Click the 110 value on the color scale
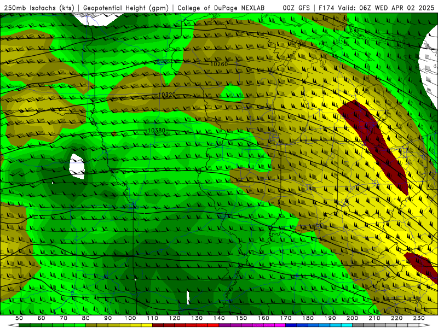The height and width of the screenshot is (328, 438). click(153, 318)
